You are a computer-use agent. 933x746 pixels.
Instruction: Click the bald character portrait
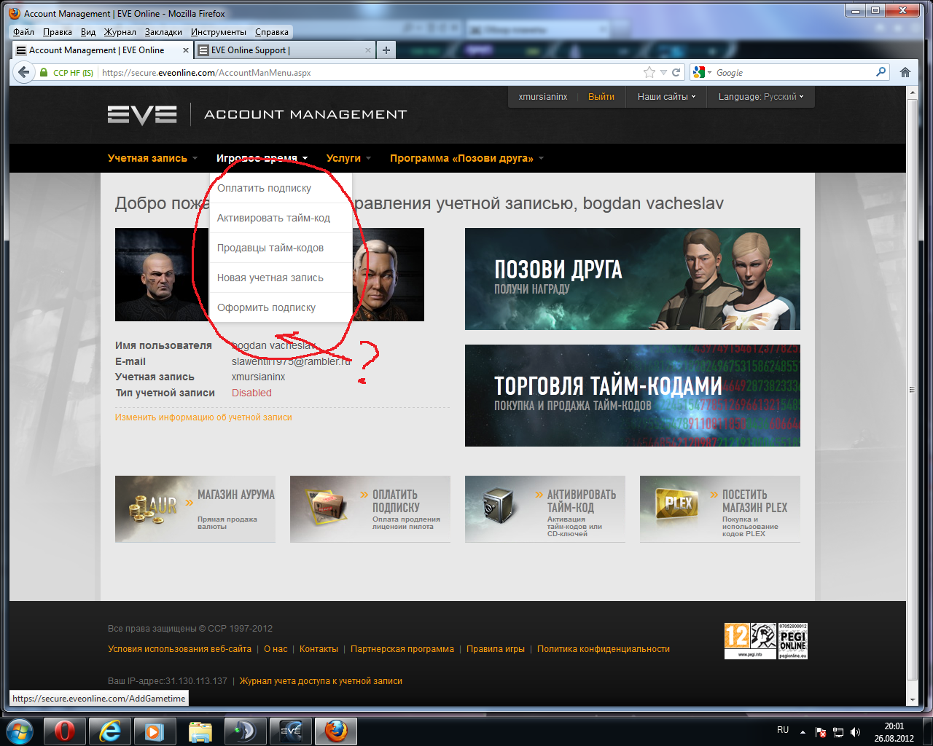pyautogui.click(x=160, y=275)
